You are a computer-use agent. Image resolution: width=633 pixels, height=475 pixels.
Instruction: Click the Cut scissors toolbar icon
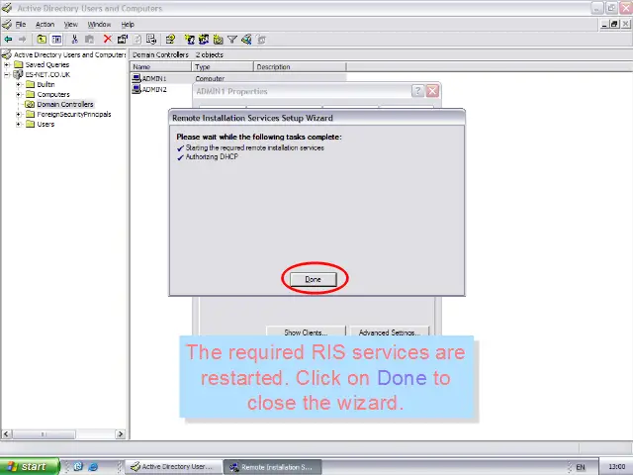point(74,40)
